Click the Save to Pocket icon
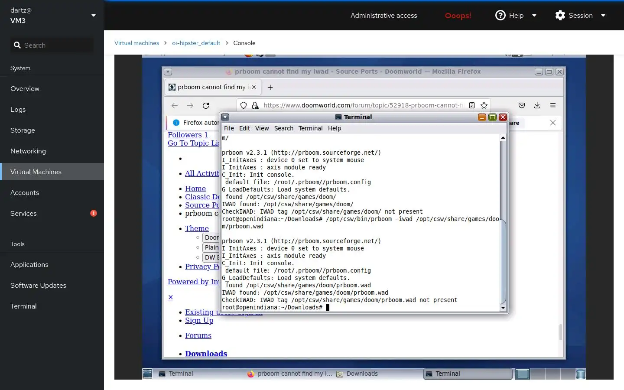This screenshot has height=390, width=624. coord(522,105)
